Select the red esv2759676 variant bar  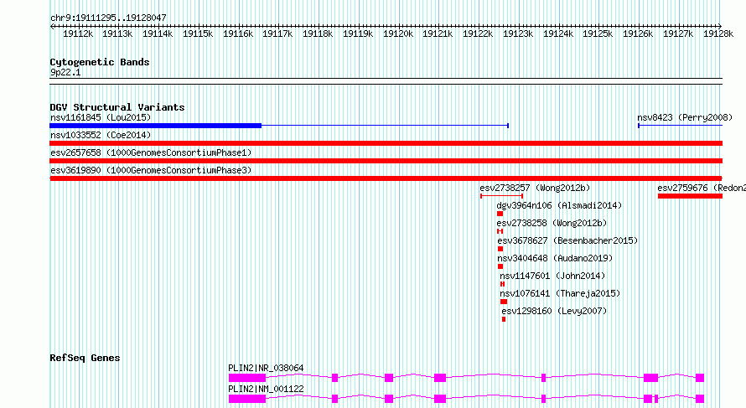pyautogui.click(x=691, y=196)
